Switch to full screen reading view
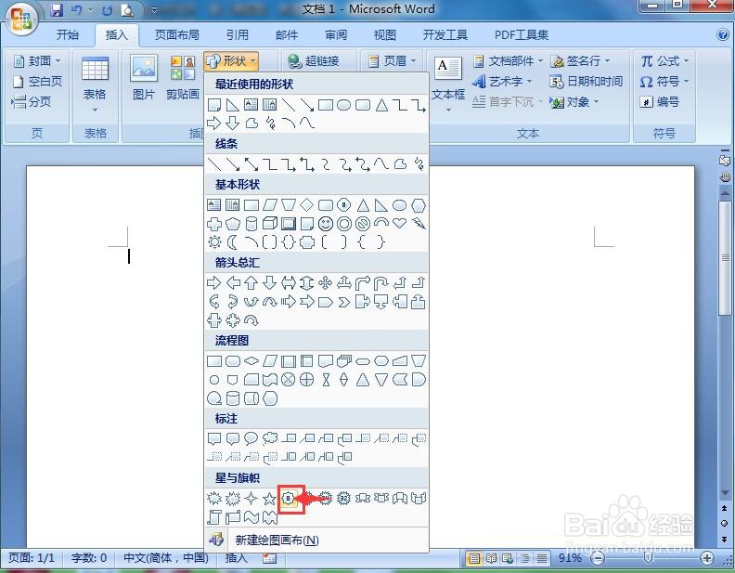Image resolution: width=735 pixels, height=573 pixels. (x=491, y=558)
